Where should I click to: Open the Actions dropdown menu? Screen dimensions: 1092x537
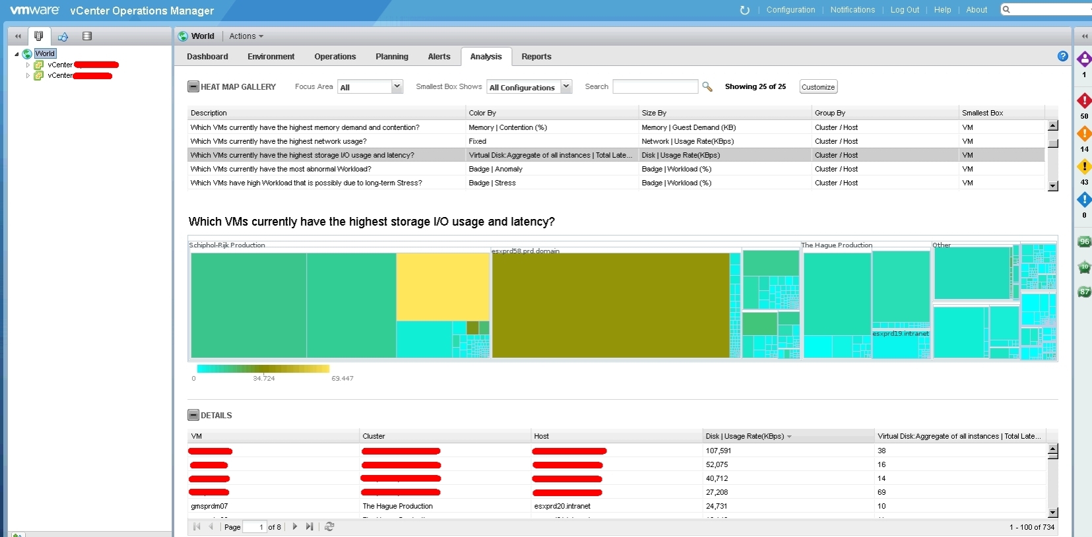(x=246, y=36)
